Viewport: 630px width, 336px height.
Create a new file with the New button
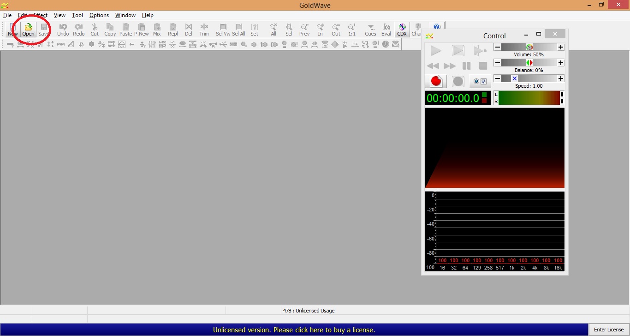(x=13, y=30)
